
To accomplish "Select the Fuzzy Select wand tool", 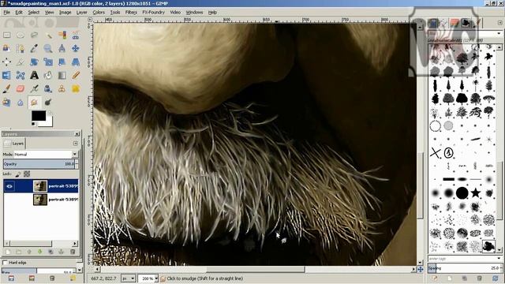I will pyautogui.click(x=48, y=35).
